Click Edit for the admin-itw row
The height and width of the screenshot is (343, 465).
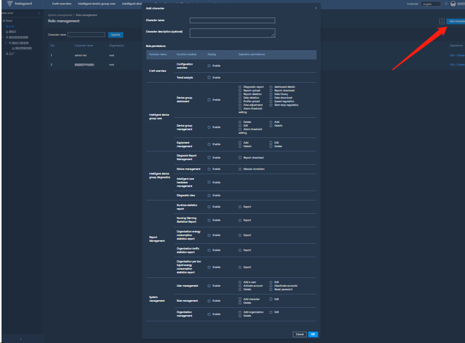(x=452, y=56)
